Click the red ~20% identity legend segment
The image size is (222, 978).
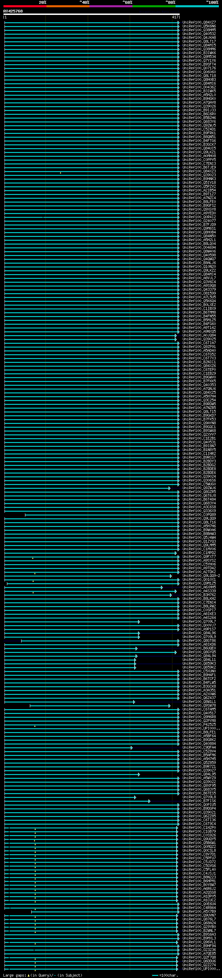point(25,6)
